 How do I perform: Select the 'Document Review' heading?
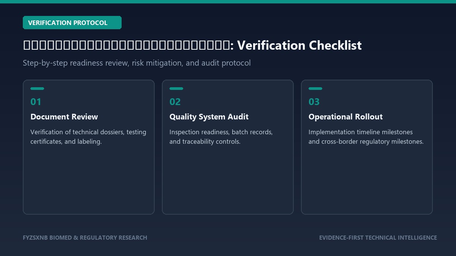pyautogui.click(x=64, y=117)
